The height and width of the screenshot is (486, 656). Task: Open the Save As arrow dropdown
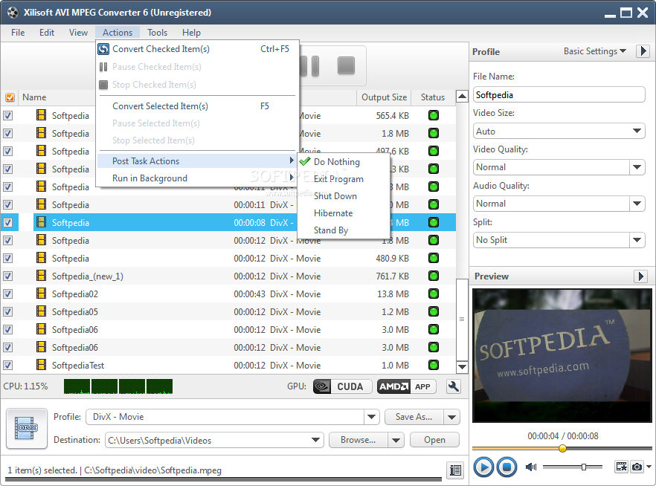[x=452, y=417]
